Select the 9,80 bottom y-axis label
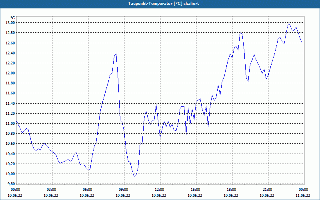The height and width of the screenshot is (200, 320). point(11,184)
